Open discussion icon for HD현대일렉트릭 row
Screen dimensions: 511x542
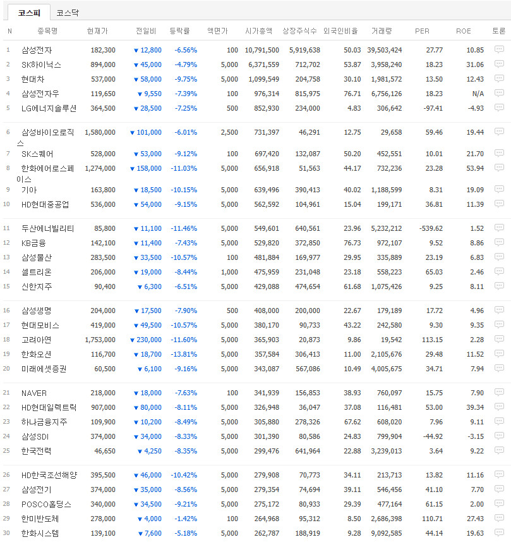[x=499, y=407]
